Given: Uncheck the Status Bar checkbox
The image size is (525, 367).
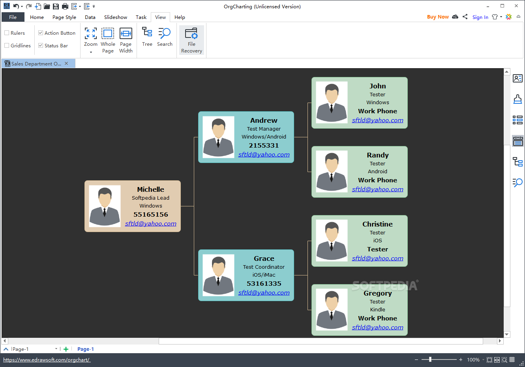Looking at the screenshot, I should pyautogui.click(x=41, y=45).
